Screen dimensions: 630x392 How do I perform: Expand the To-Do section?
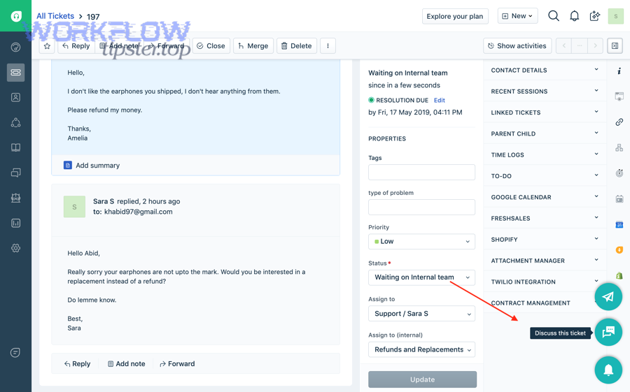[545, 176]
